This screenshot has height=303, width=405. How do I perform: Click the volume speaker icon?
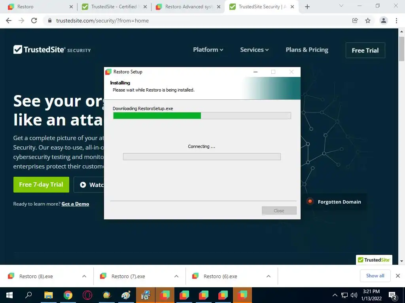coord(354,295)
